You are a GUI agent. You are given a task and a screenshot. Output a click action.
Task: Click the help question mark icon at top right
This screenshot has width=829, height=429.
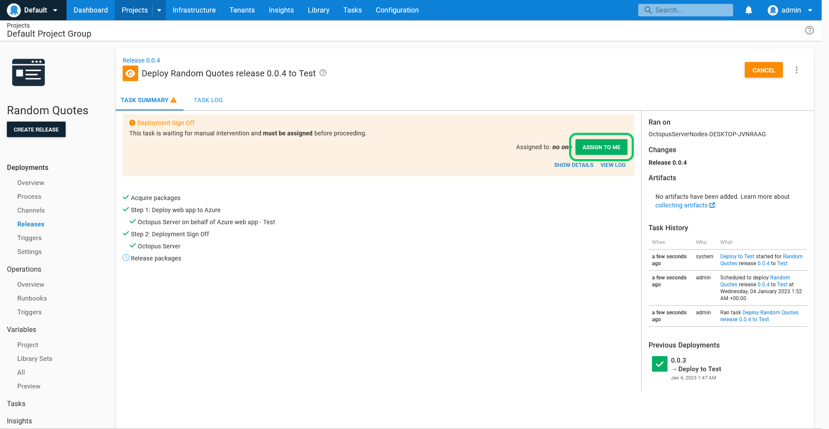pos(810,30)
